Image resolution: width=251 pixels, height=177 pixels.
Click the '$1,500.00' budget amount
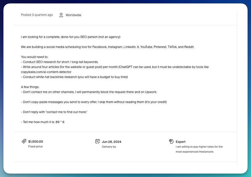(x=36, y=142)
